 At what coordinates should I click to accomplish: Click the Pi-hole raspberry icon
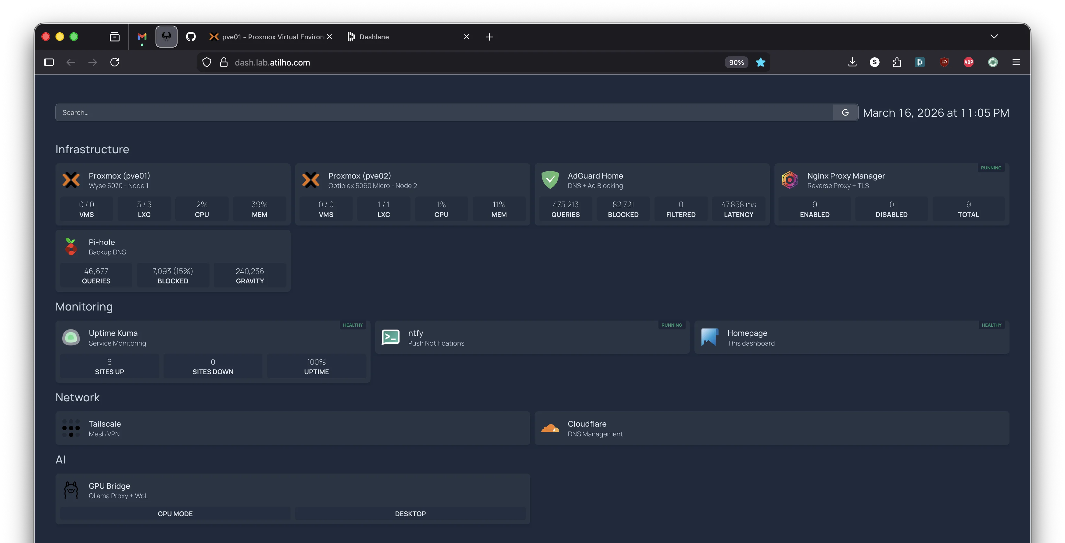[x=71, y=246]
